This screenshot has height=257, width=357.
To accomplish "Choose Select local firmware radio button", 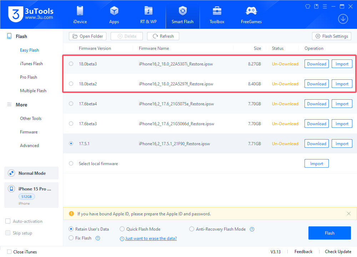I will 71,163.
